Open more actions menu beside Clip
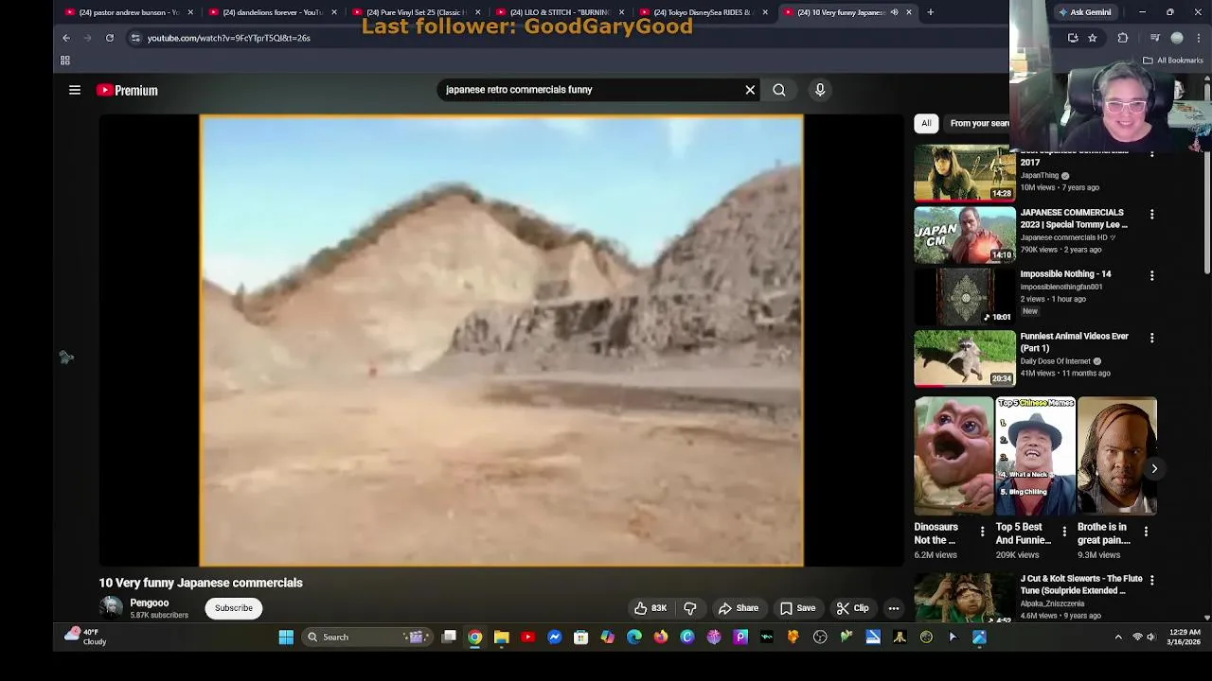 894,608
